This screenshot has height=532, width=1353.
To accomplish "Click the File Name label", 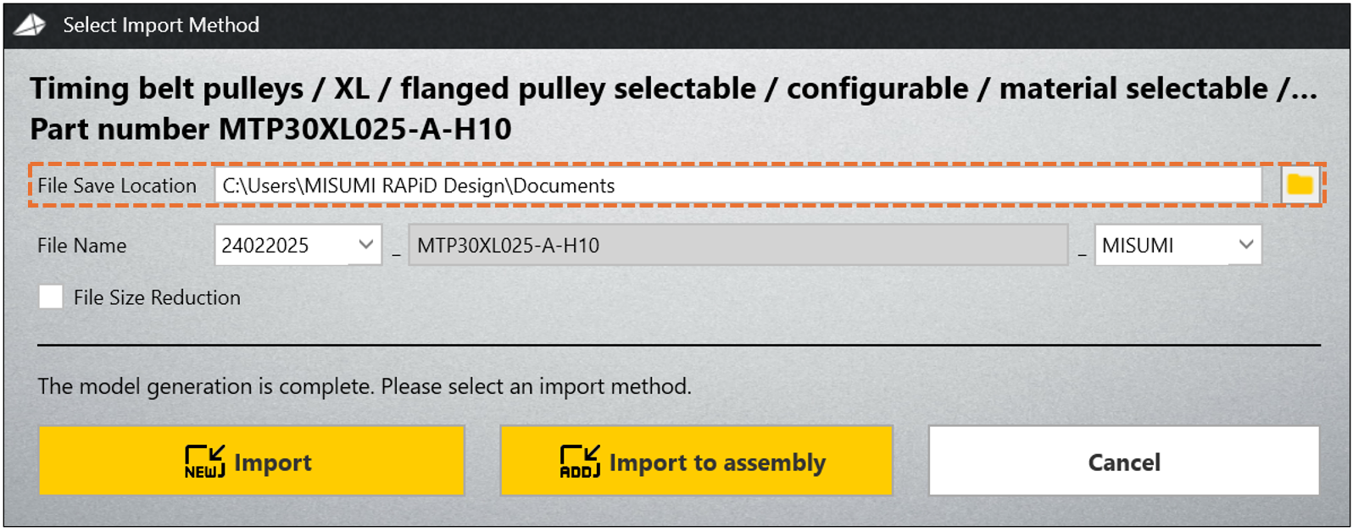I will click(x=82, y=246).
